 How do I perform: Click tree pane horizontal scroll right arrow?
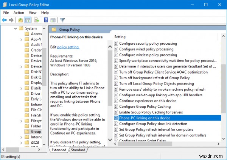point(39,149)
